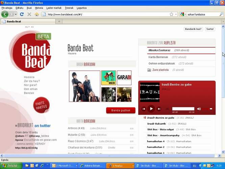The image size is (225, 169).
Task: Open the Izen eman link
Action: tap(30, 89)
